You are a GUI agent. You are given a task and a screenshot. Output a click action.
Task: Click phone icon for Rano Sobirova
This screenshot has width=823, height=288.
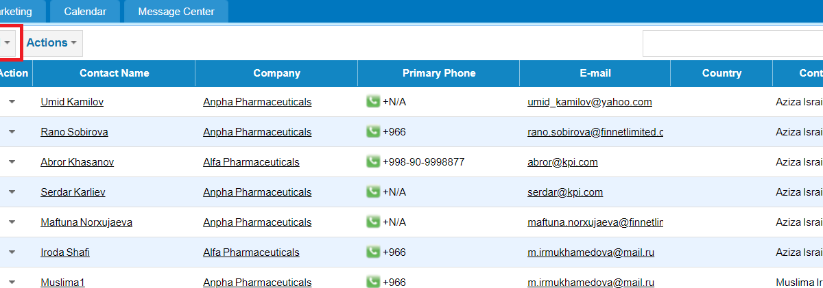click(x=373, y=131)
